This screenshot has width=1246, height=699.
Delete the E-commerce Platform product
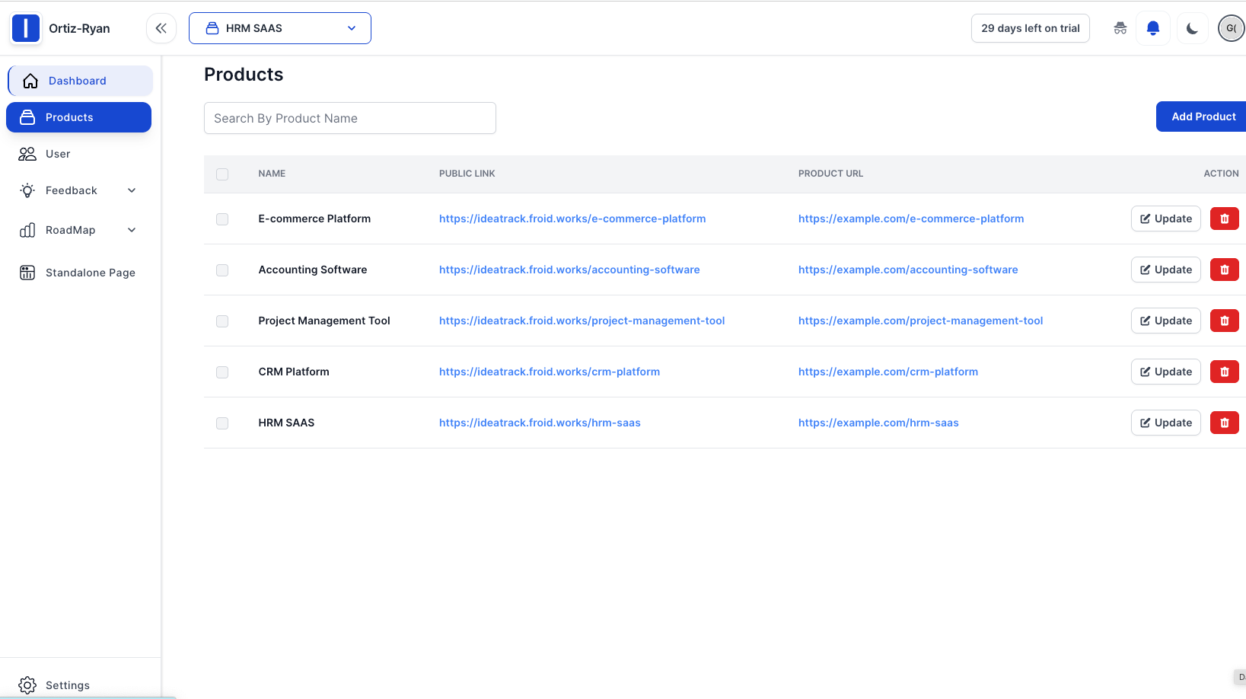[x=1224, y=219]
